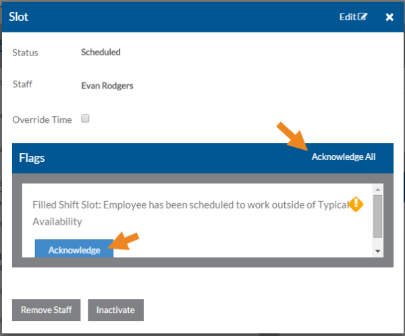Click the orange warning diamond icon
405x336 pixels.
pyautogui.click(x=356, y=204)
